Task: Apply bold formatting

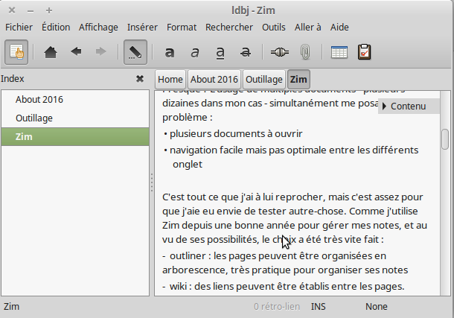Action: click(x=170, y=52)
